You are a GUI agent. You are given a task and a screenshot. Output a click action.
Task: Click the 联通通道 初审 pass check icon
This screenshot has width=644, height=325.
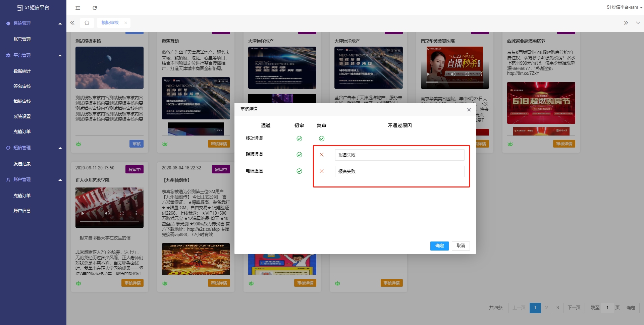(299, 155)
